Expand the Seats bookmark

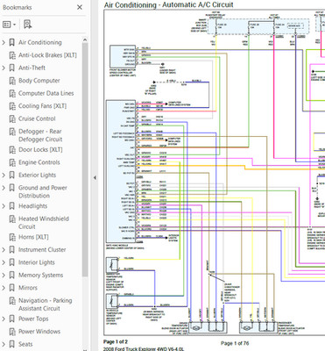point(4,344)
